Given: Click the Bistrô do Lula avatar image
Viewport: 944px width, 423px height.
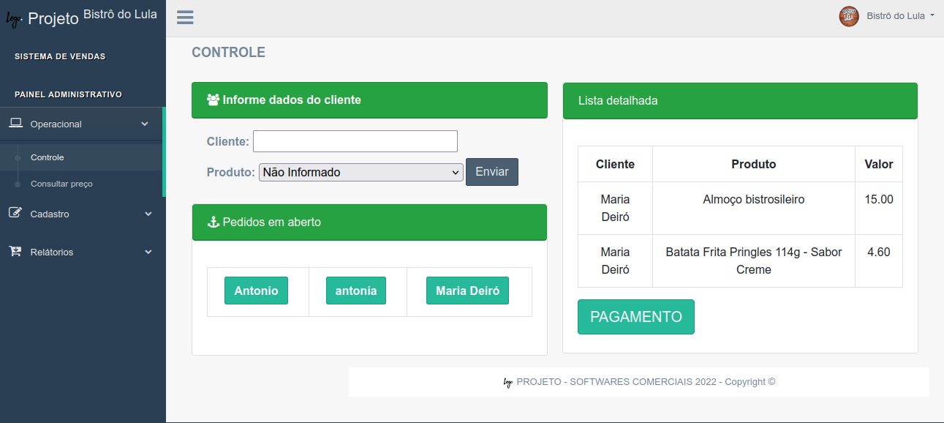Looking at the screenshot, I should (848, 15).
